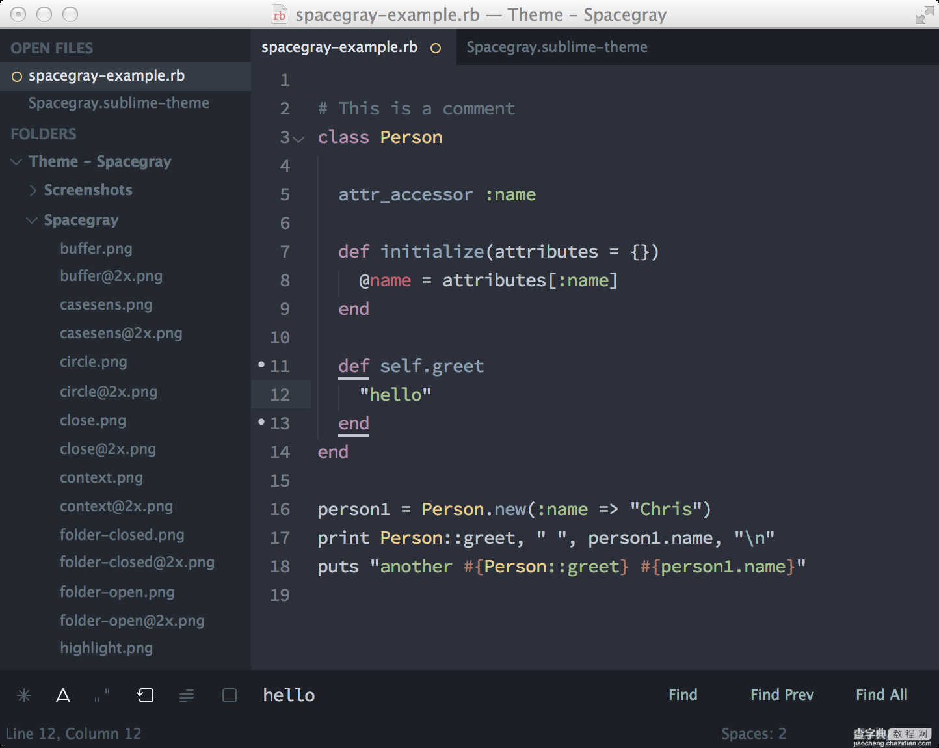Click the Find button
The width and height of the screenshot is (939, 748).
683,695
